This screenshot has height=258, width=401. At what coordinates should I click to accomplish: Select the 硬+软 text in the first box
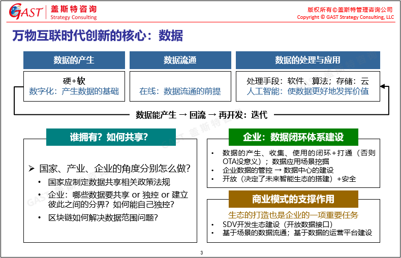(74, 81)
